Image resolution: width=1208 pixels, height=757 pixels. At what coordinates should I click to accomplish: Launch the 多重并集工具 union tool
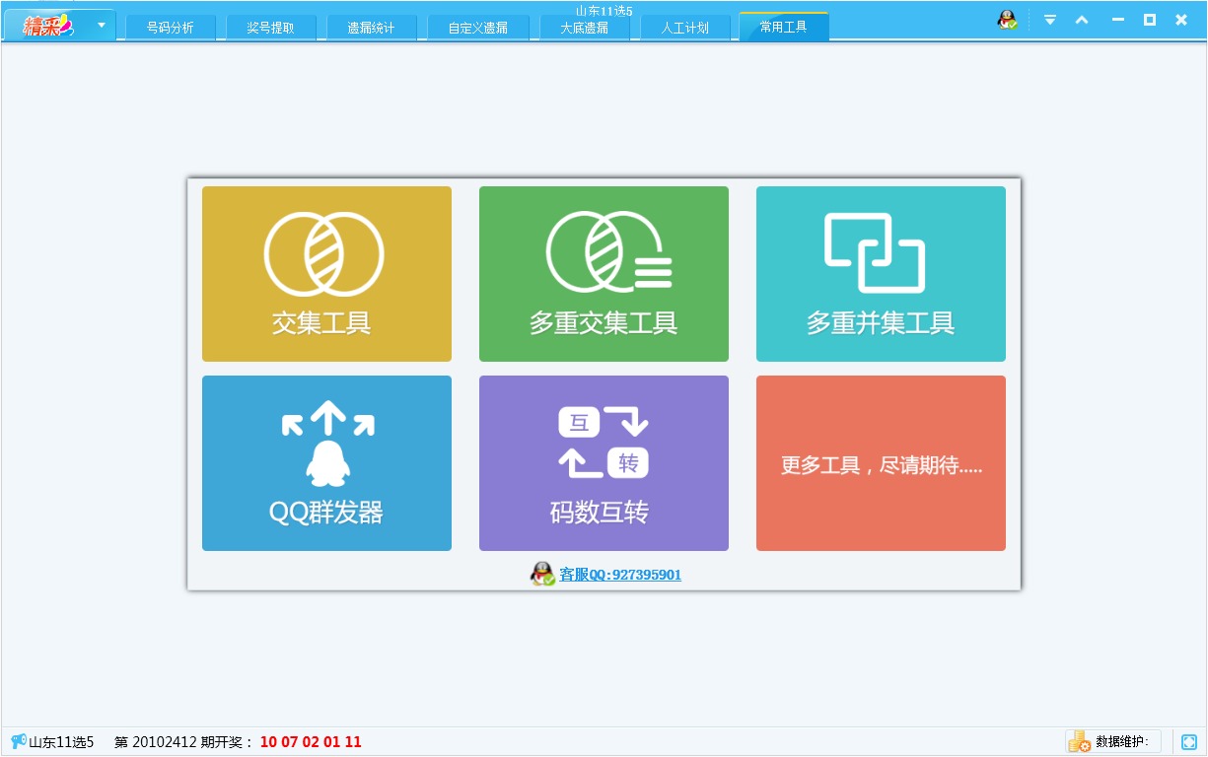(881, 274)
